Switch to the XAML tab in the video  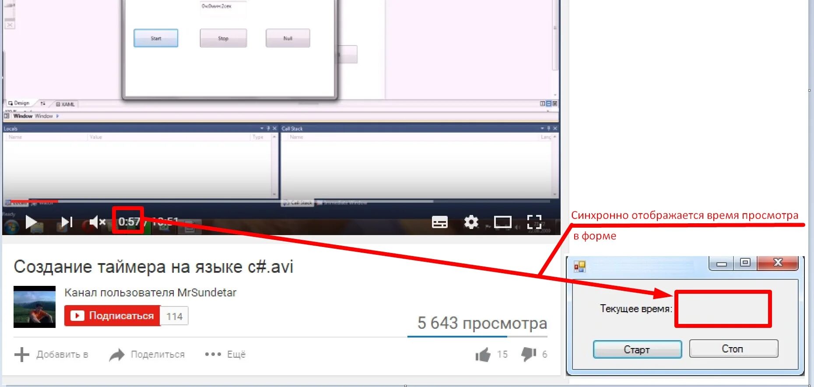tap(66, 104)
